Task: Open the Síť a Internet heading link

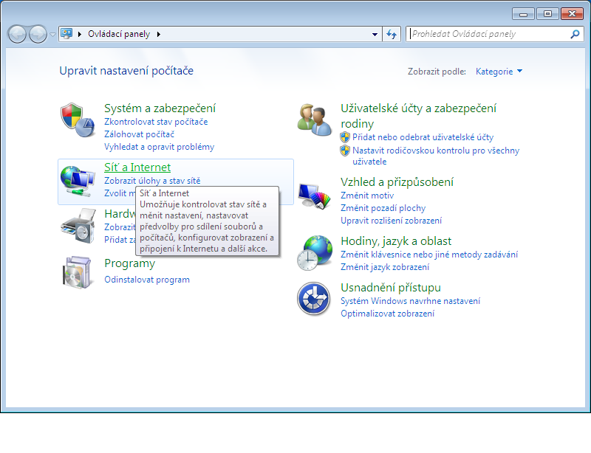Action: [137, 167]
